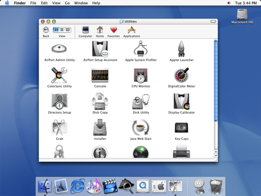Viewport: 261px width, 196px height.
Task: Switch to list view
Action: point(62,29)
